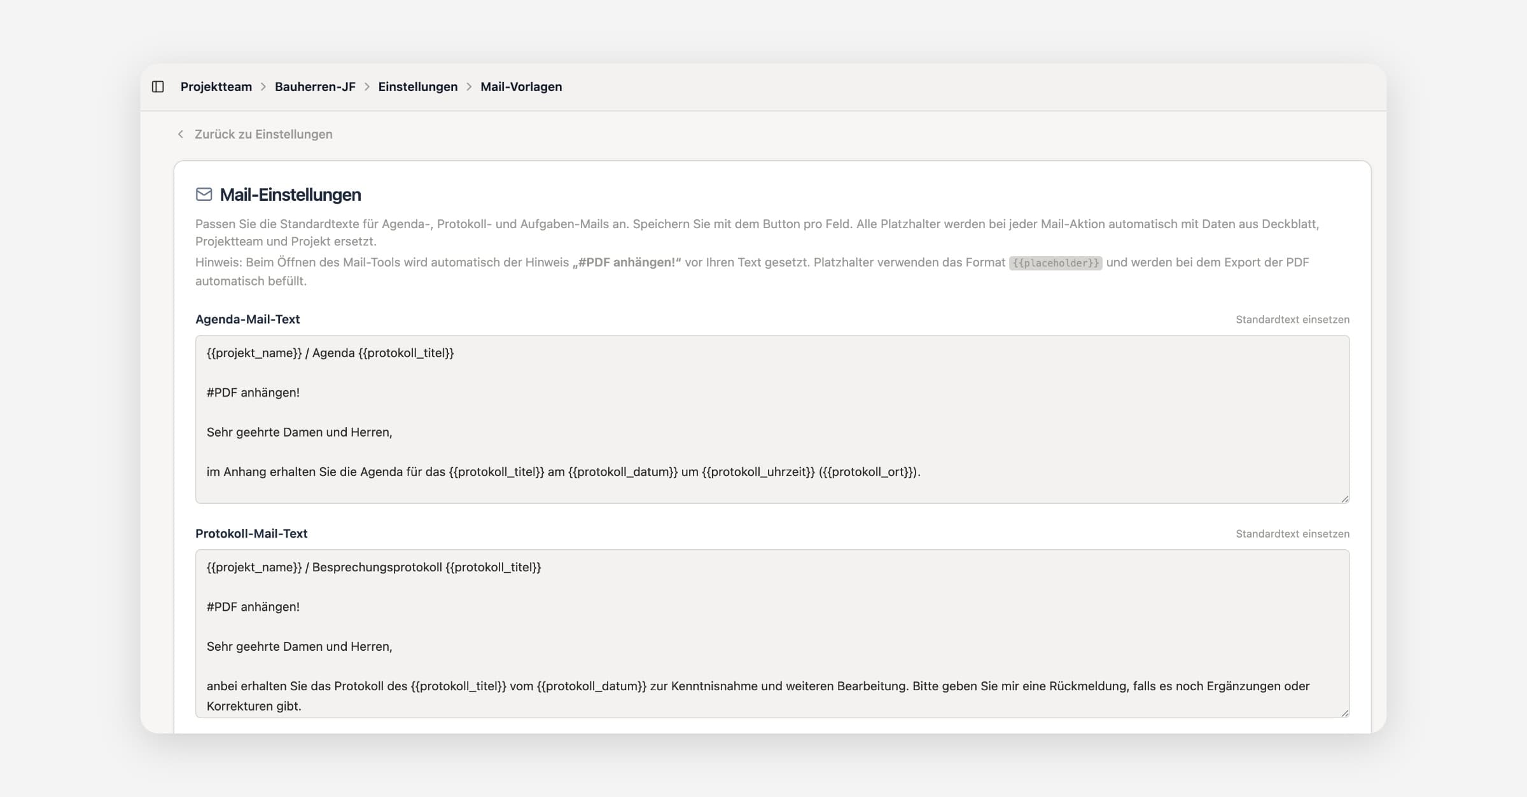Image resolution: width=1527 pixels, height=797 pixels.
Task: Select the Mail-Vorlagen breadcrumb
Action: 521,86
